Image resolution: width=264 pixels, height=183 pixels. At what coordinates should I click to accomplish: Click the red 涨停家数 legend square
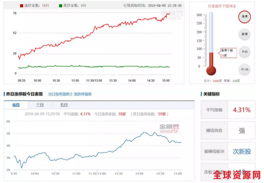(x=22, y=6)
